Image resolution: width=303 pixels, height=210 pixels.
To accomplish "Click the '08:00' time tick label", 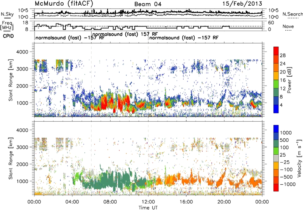I will tap(110, 202).
